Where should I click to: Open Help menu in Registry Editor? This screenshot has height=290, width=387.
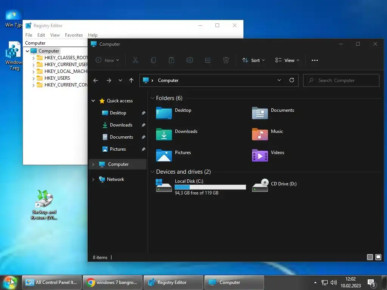pos(93,35)
